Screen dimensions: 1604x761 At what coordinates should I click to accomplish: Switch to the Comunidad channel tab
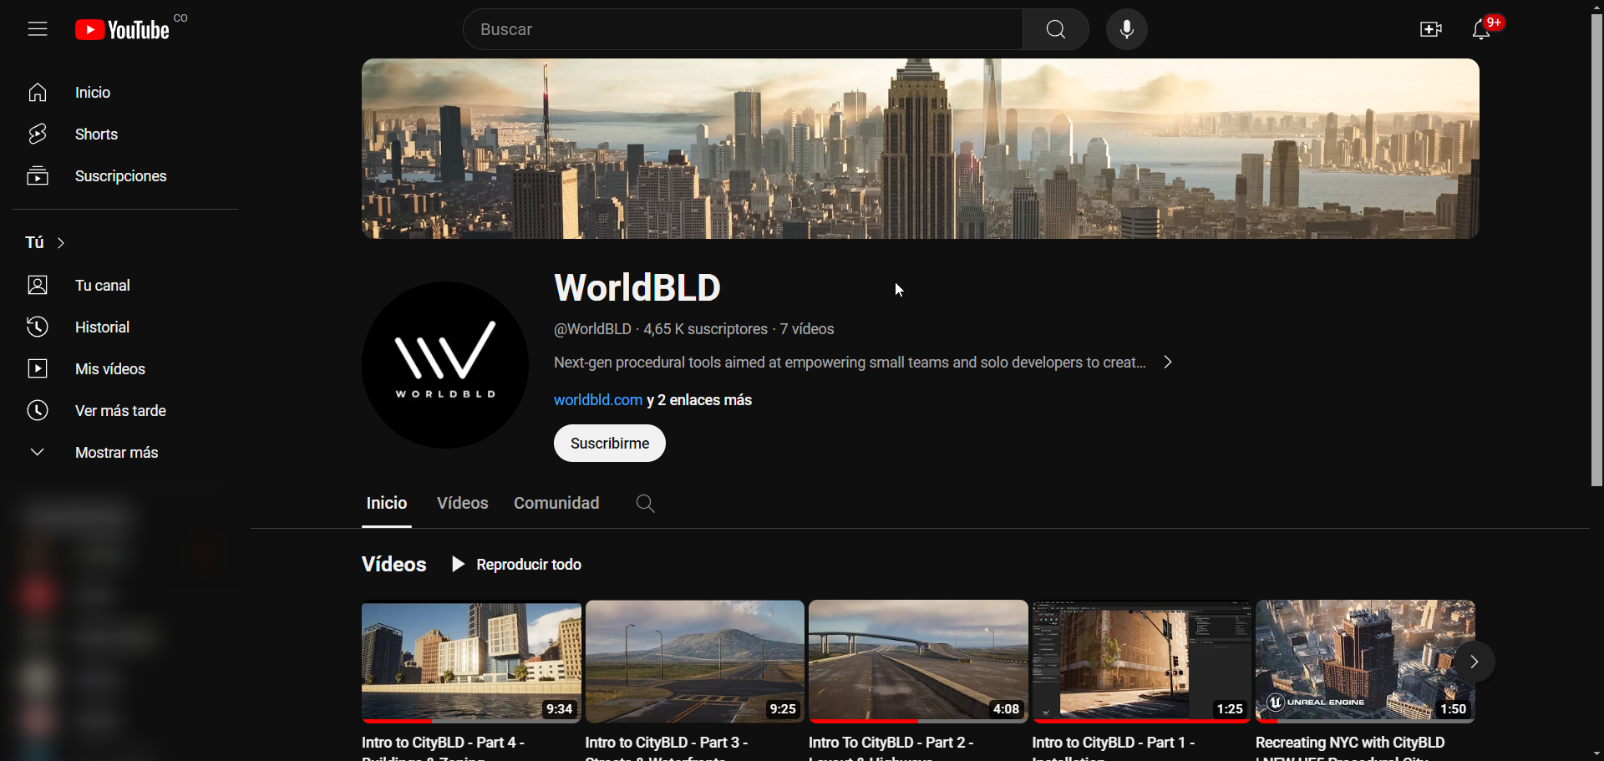[x=556, y=504]
